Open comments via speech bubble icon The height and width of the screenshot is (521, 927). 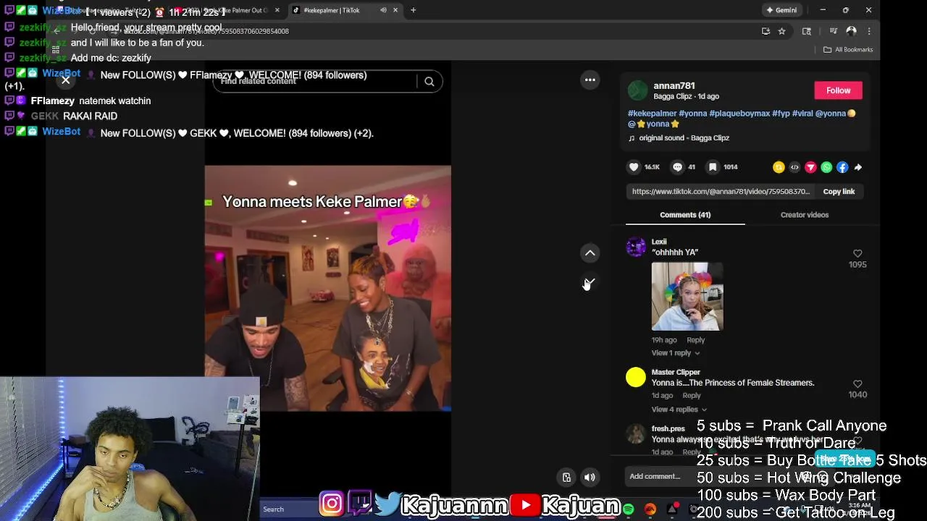click(x=677, y=167)
